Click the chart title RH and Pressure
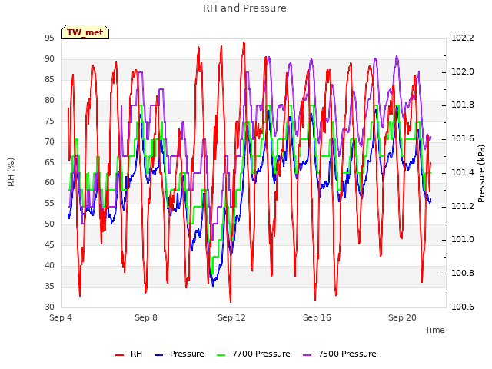The width and height of the screenshot is (492, 369). coord(244,8)
